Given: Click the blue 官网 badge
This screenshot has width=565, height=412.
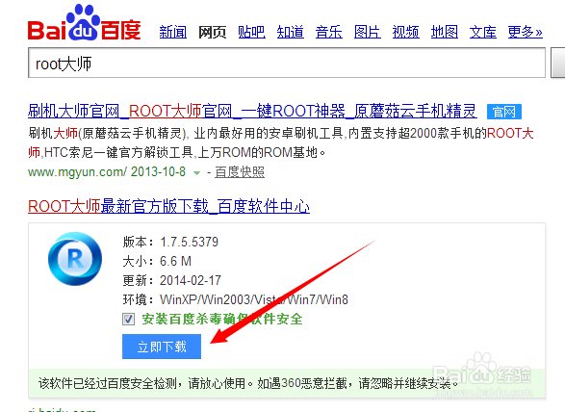Looking at the screenshot, I should [x=504, y=112].
